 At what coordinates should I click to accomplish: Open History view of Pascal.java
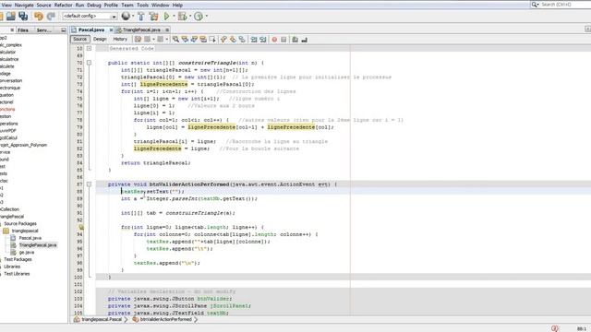pos(120,39)
